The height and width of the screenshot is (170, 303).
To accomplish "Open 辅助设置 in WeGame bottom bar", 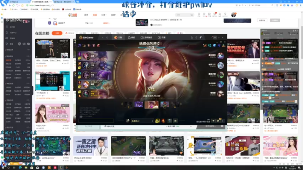I will pos(109,127).
